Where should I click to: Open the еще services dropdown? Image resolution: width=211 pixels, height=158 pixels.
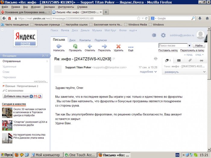pos(133,30)
